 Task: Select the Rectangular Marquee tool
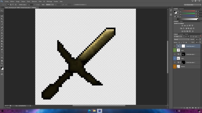[2, 14]
